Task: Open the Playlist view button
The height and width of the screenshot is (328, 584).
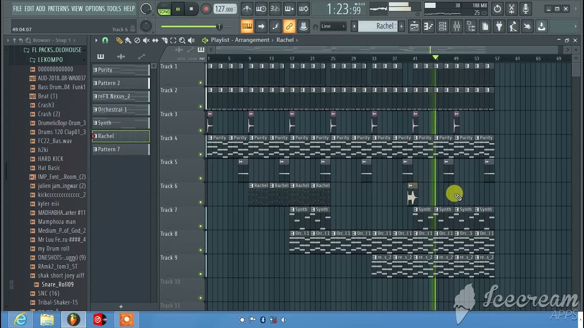Action: click(x=414, y=26)
